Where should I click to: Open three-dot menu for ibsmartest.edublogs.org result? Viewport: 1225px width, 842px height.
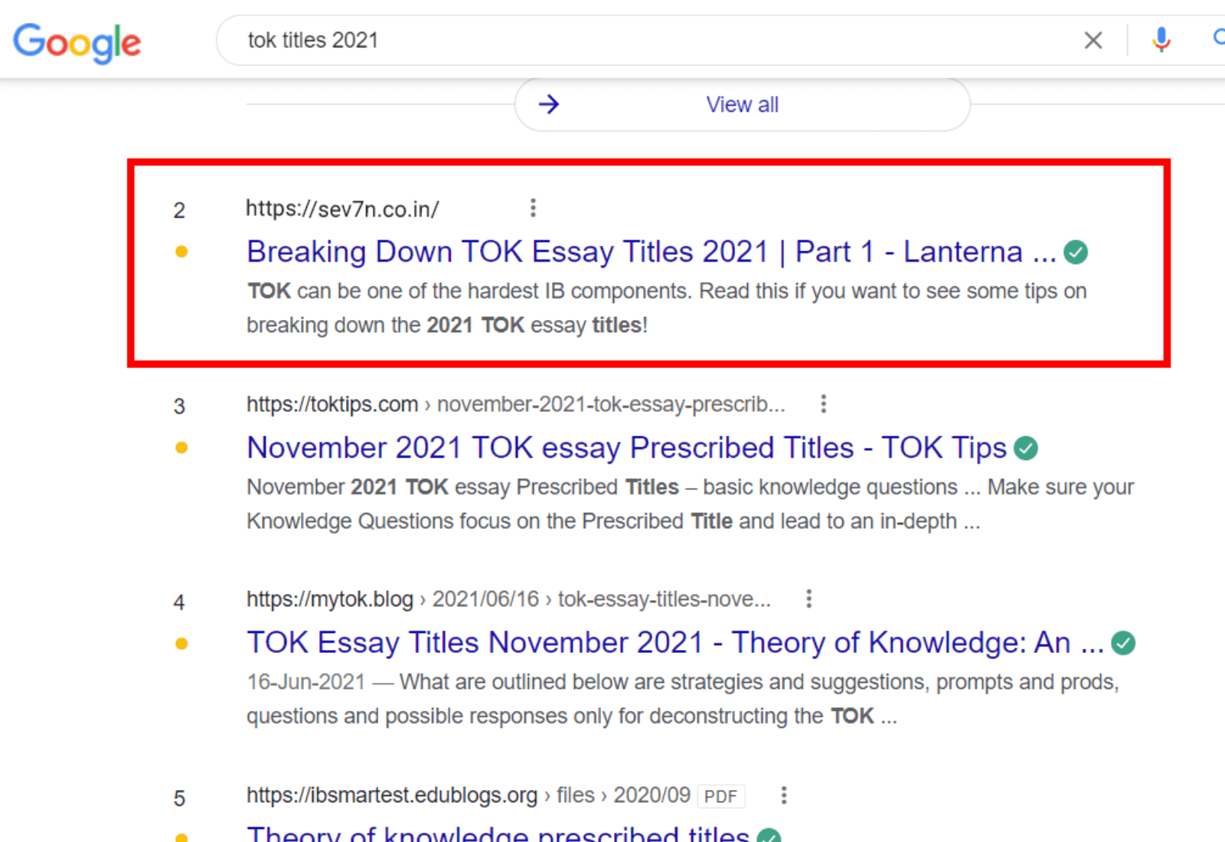[783, 795]
